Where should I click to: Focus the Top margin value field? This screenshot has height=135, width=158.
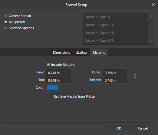tap(58, 80)
